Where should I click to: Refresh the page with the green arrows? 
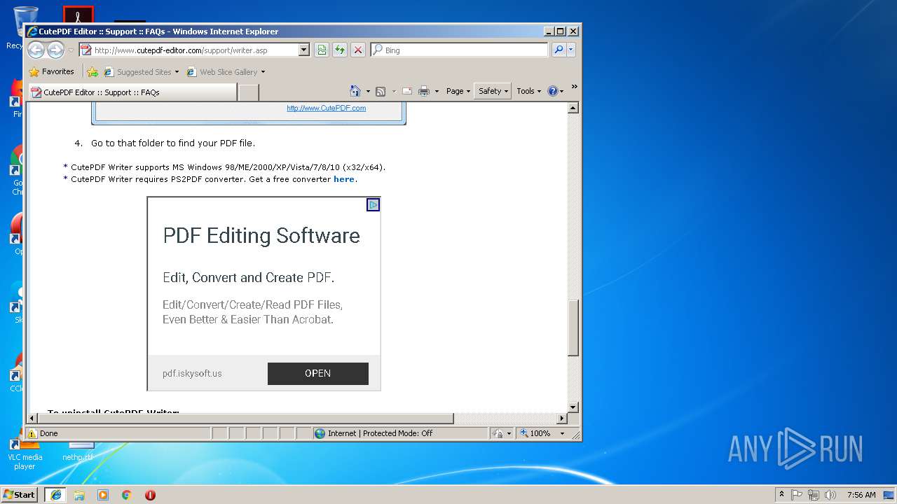point(340,50)
